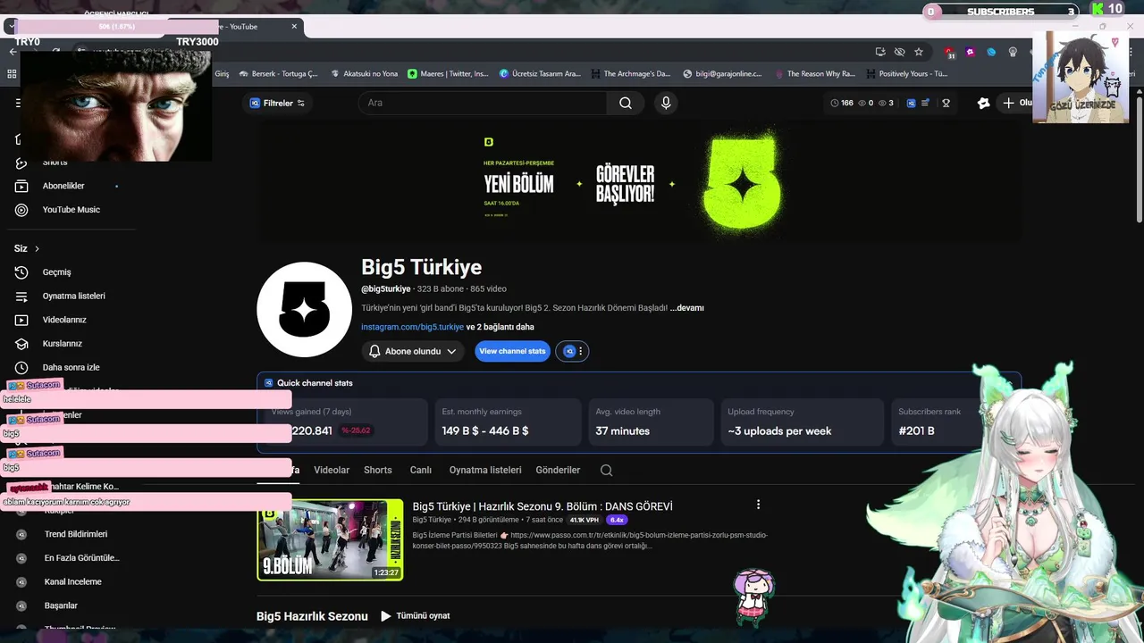Open the instagram.com/big5.turkiye link
This screenshot has width=1144, height=643.
pyautogui.click(x=413, y=327)
